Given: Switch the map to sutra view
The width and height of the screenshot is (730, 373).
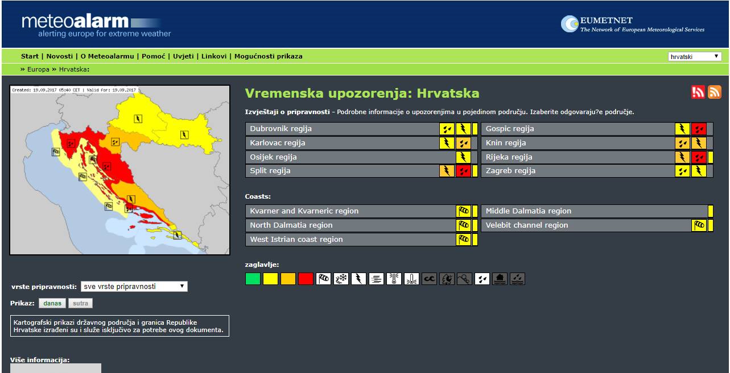Looking at the screenshot, I should (x=80, y=303).
